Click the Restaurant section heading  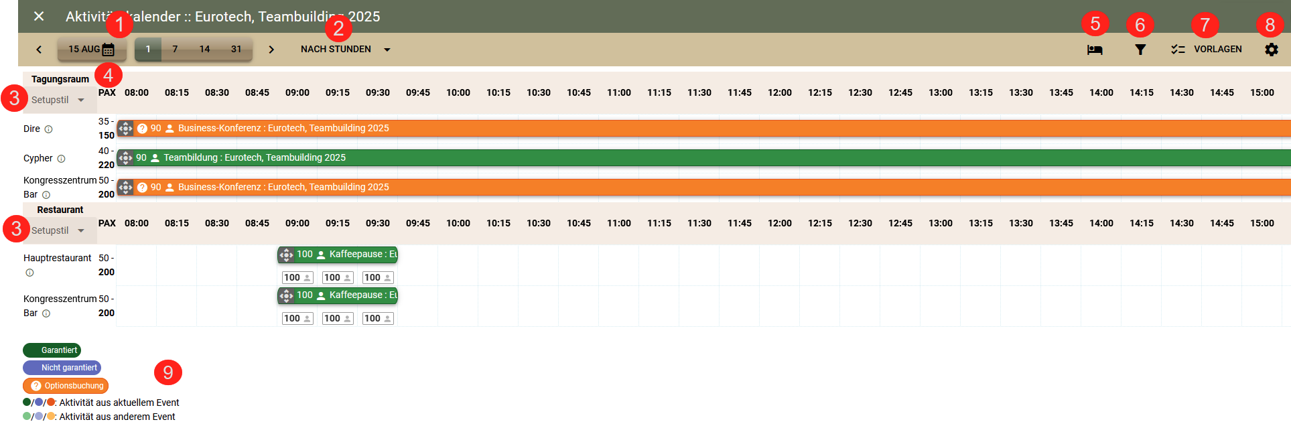point(60,210)
